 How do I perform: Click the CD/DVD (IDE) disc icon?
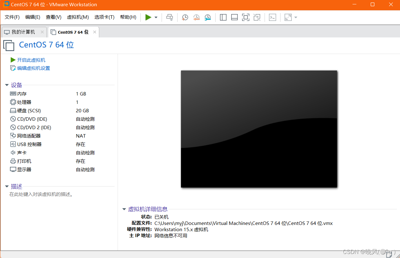[x=13, y=119]
